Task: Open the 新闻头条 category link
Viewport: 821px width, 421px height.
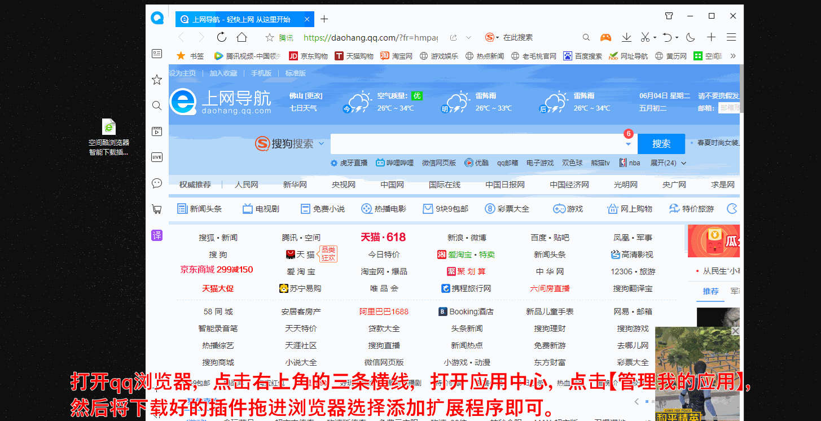Action: tap(199, 209)
